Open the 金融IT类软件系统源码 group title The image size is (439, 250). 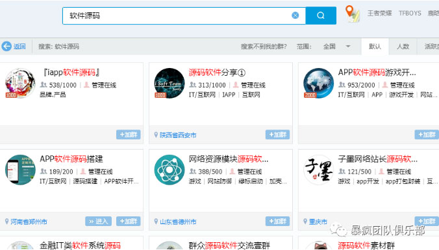(x=80, y=245)
